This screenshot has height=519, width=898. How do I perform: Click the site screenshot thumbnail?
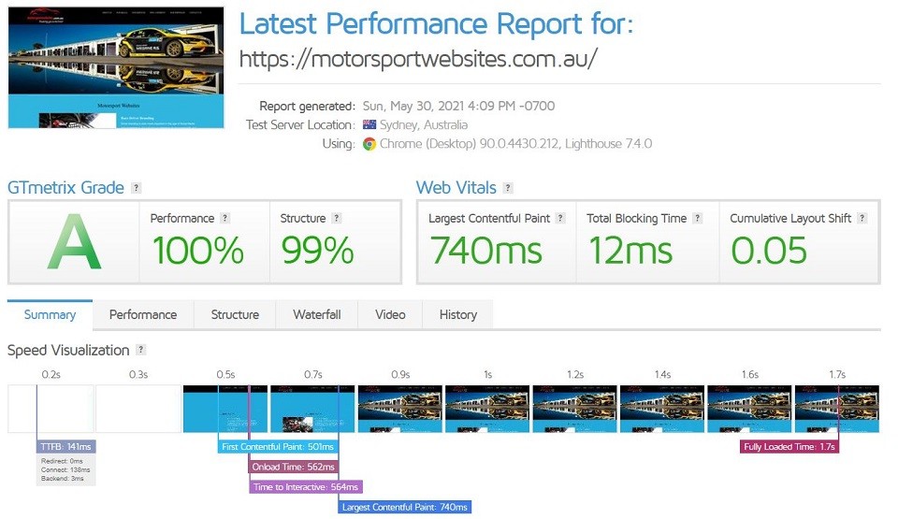pyautogui.click(x=116, y=67)
